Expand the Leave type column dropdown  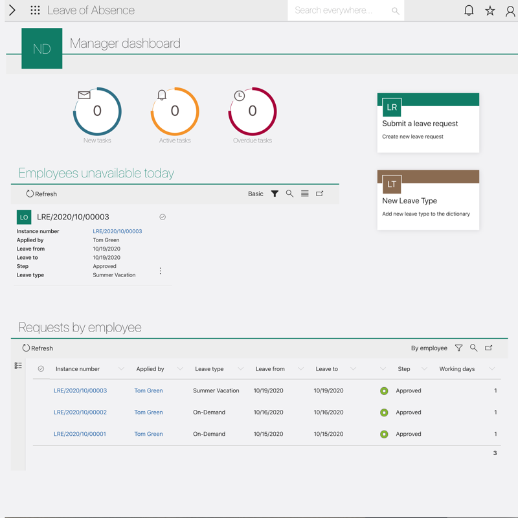pos(240,369)
